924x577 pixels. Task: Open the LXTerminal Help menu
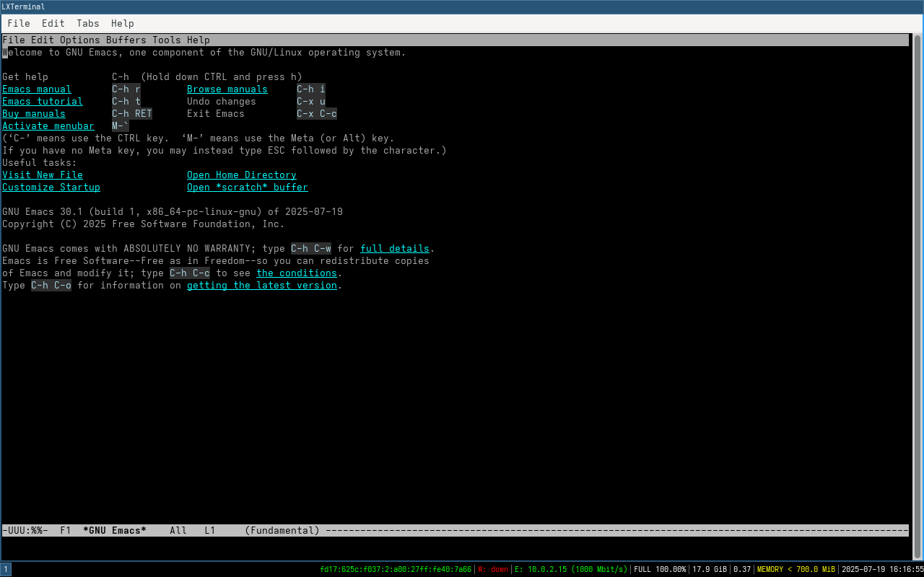(123, 24)
